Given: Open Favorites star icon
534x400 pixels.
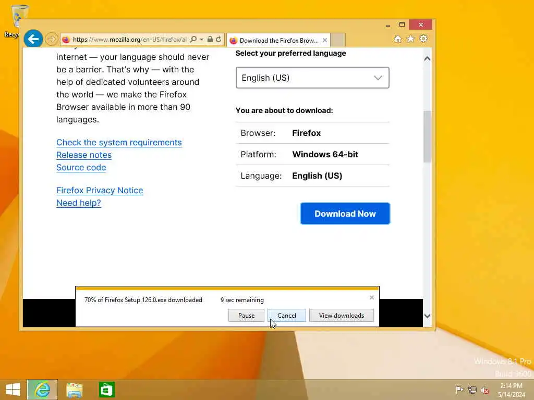Looking at the screenshot, I should (411, 39).
